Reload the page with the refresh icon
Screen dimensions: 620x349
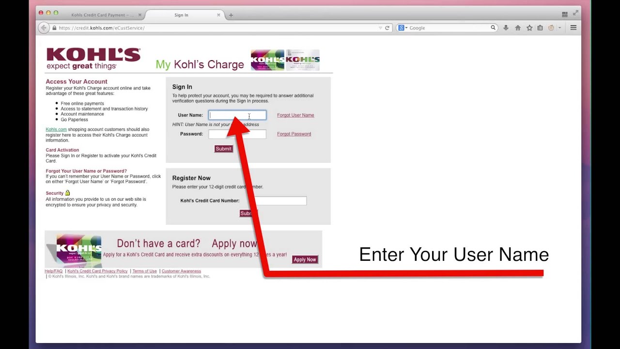[387, 28]
